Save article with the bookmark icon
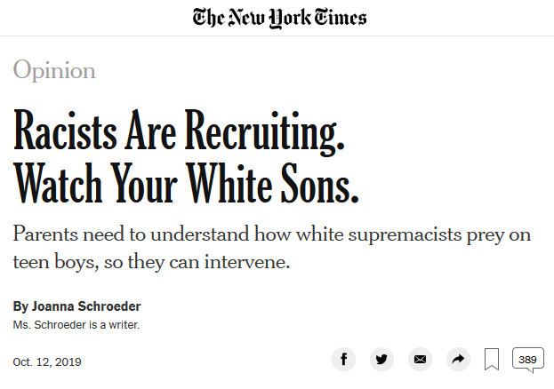Image resolution: width=554 pixels, height=389 pixels. [492, 360]
